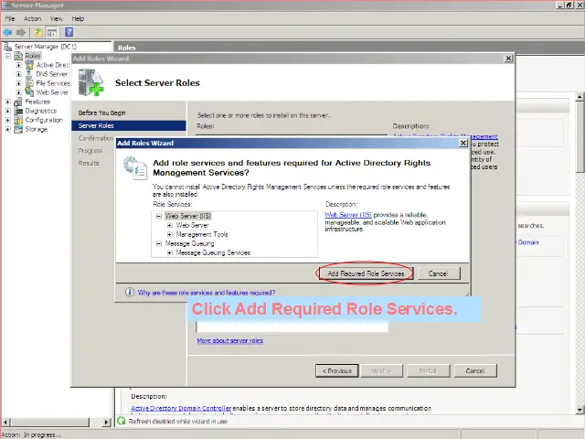The height and width of the screenshot is (439, 585).
Task: Open the View menu
Action: point(57,18)
